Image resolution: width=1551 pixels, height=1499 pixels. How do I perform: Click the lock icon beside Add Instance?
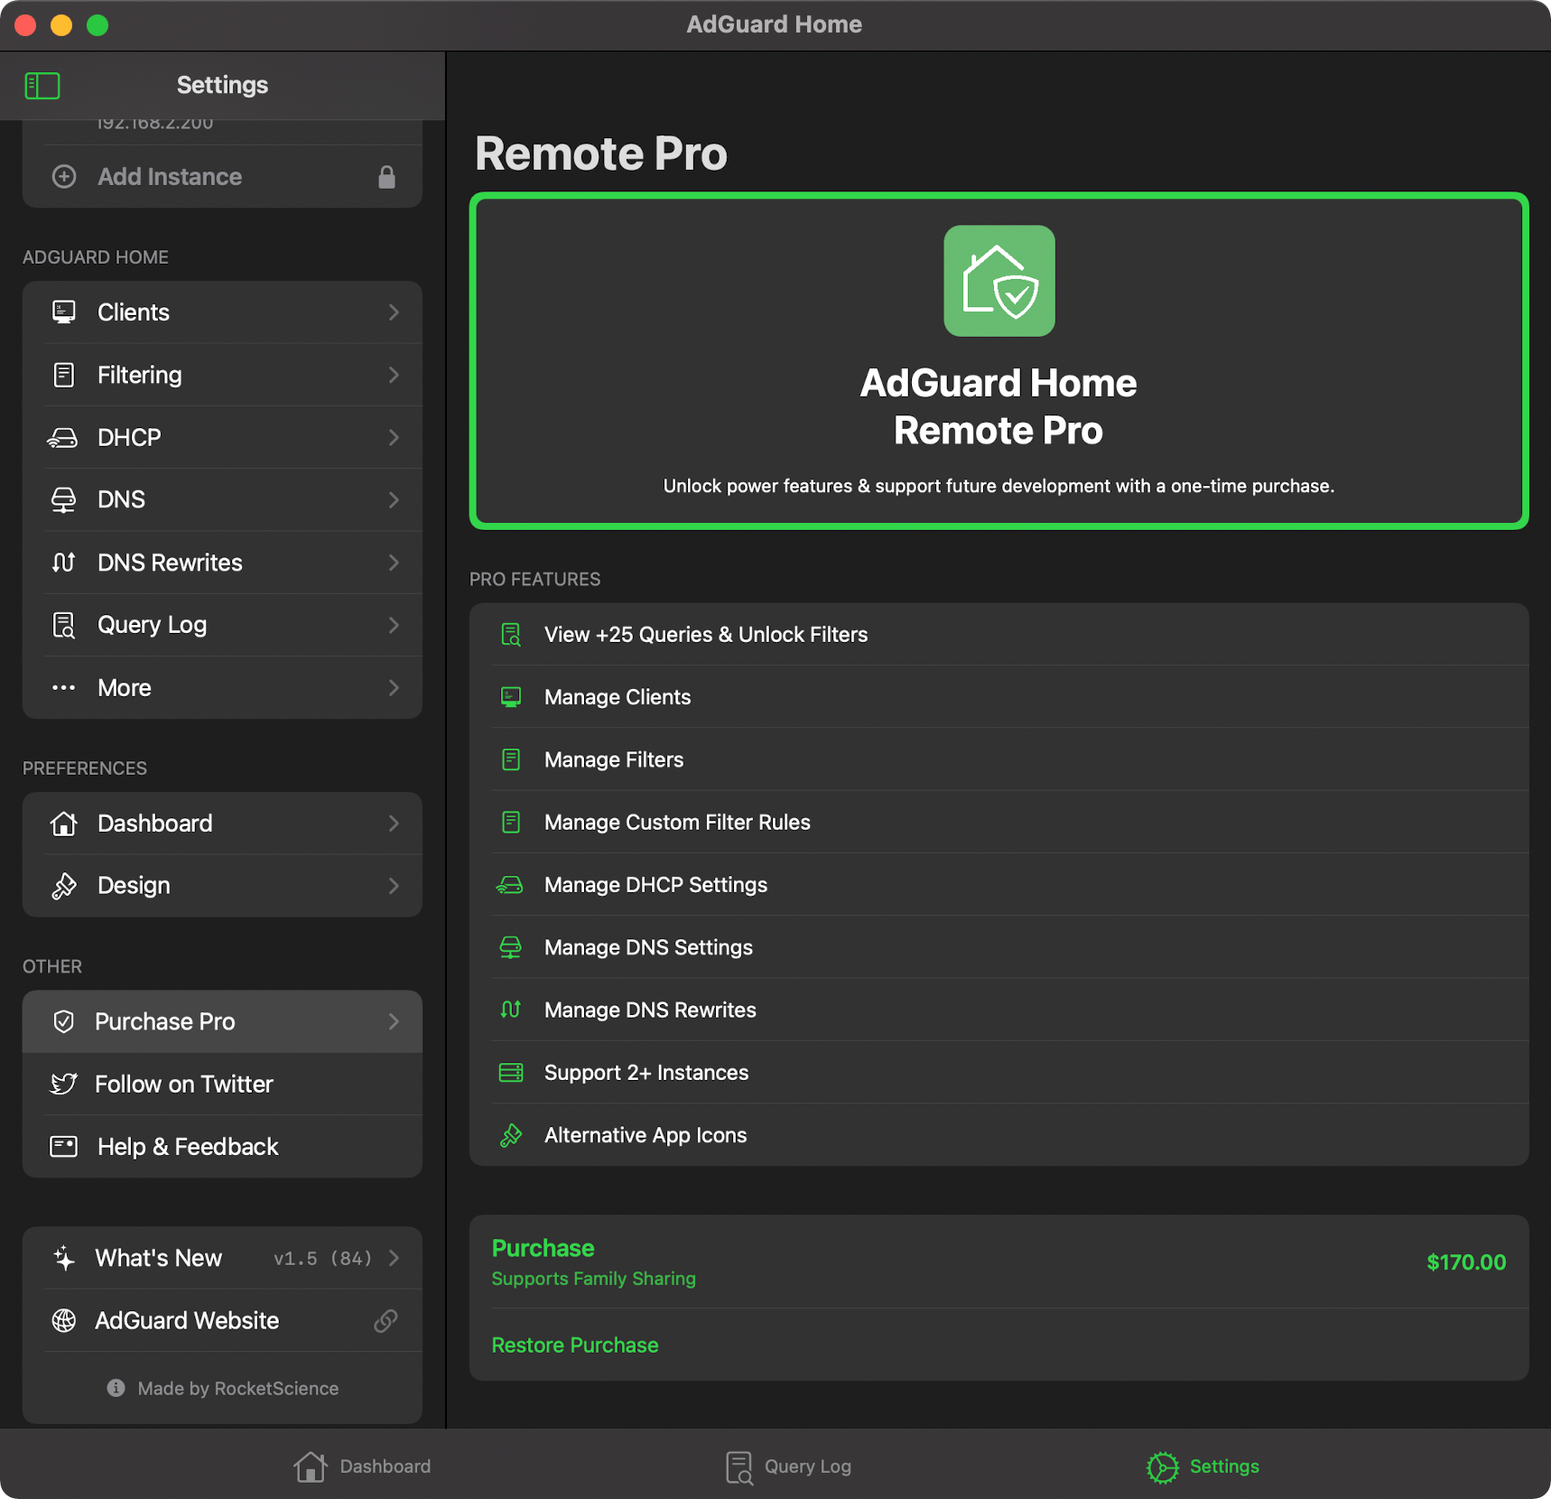(x=386, y=177)
